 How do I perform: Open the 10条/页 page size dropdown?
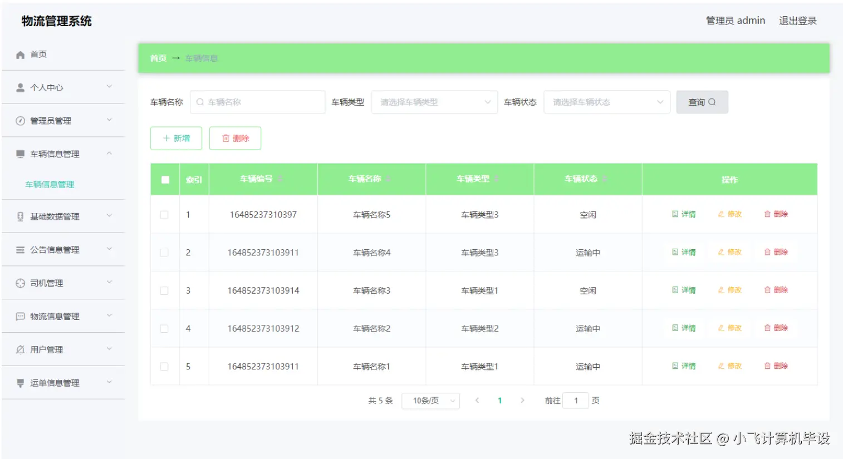(x=430, y=400)
